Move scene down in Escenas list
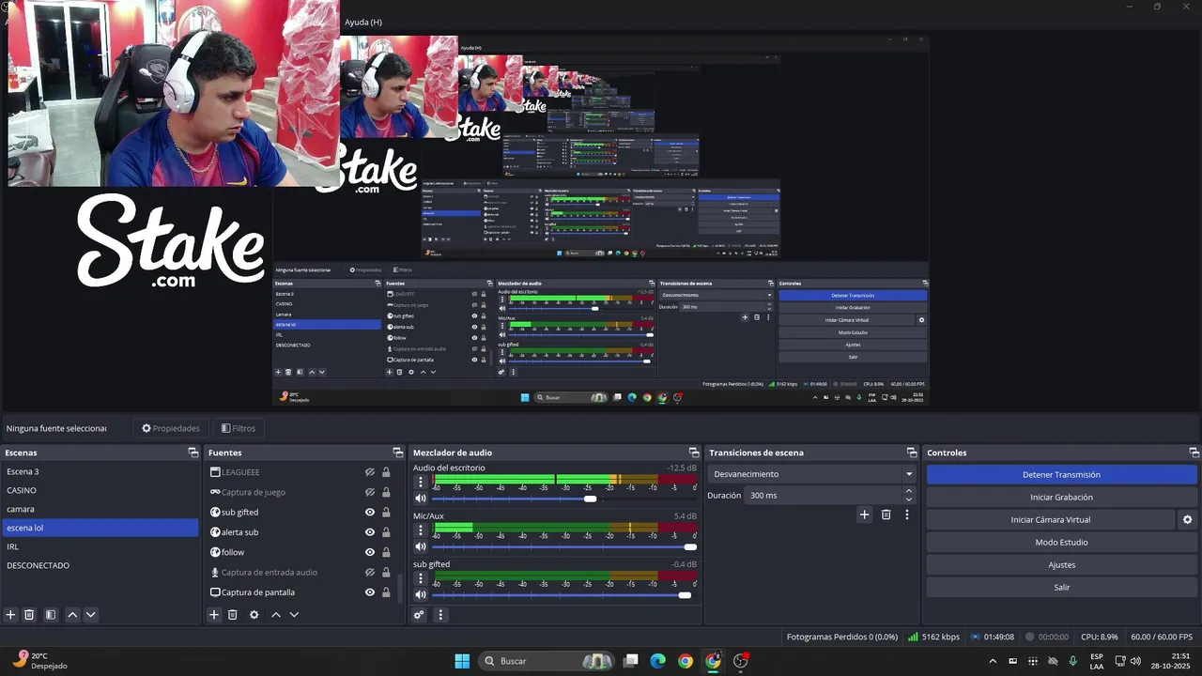 coord(91,615)
